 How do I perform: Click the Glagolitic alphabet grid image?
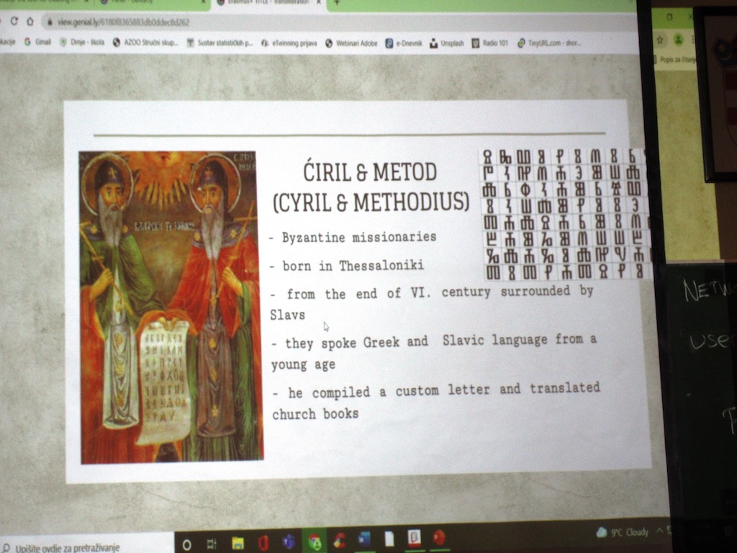coord(566,215)
